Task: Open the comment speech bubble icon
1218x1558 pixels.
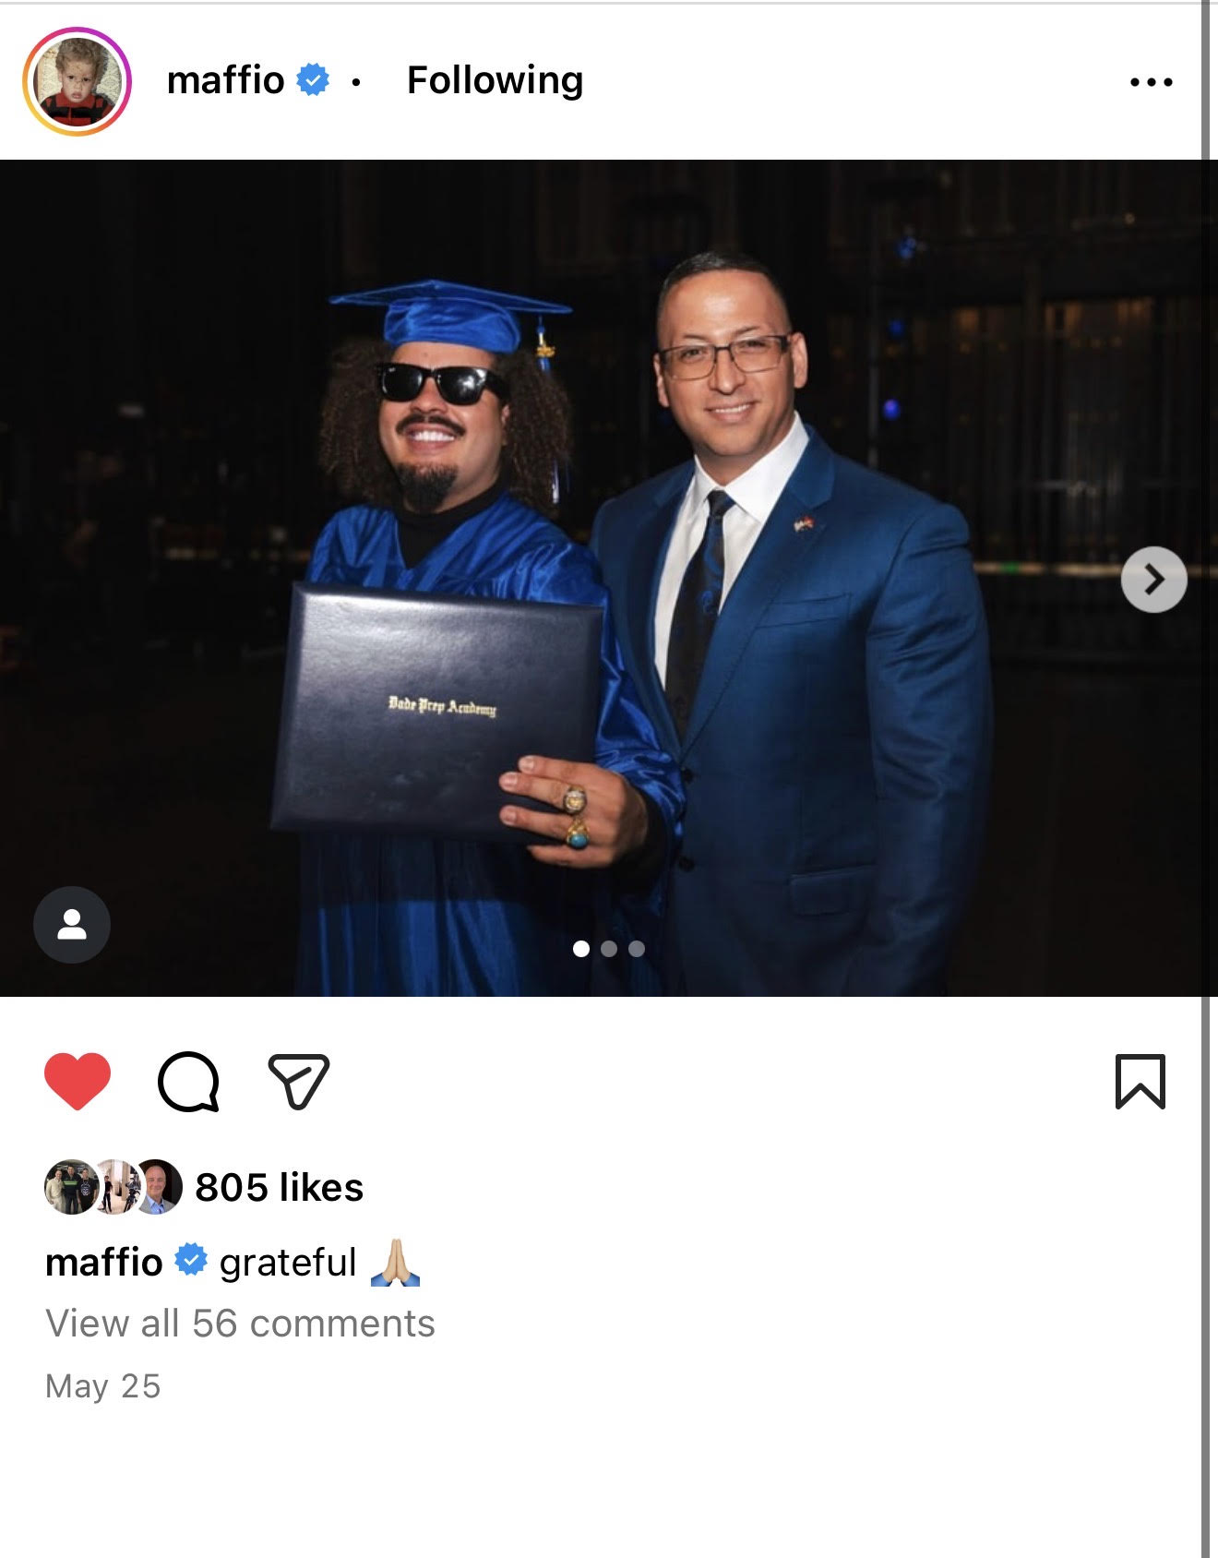Action: click(x=188, y=1082)
